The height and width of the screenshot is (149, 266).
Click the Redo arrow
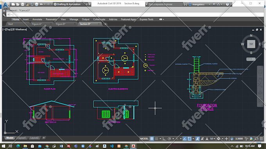tap(48, 4)
